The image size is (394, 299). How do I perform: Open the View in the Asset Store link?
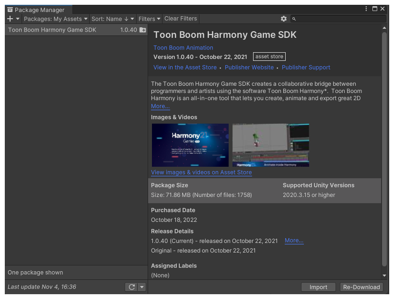click(x=185, y=68)
